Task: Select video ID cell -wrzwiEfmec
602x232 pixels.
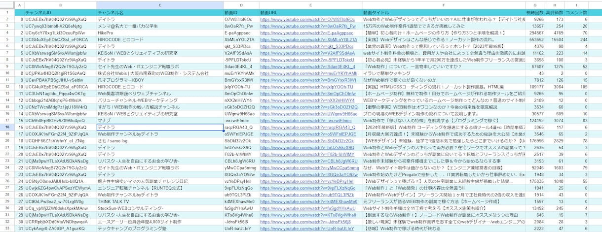Action: tap(241, 120)
